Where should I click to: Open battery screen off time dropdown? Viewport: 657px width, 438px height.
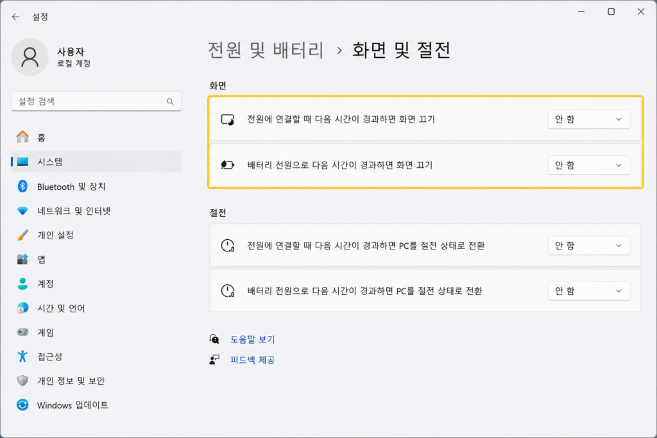pyautogui.click(x=589, y=165)
